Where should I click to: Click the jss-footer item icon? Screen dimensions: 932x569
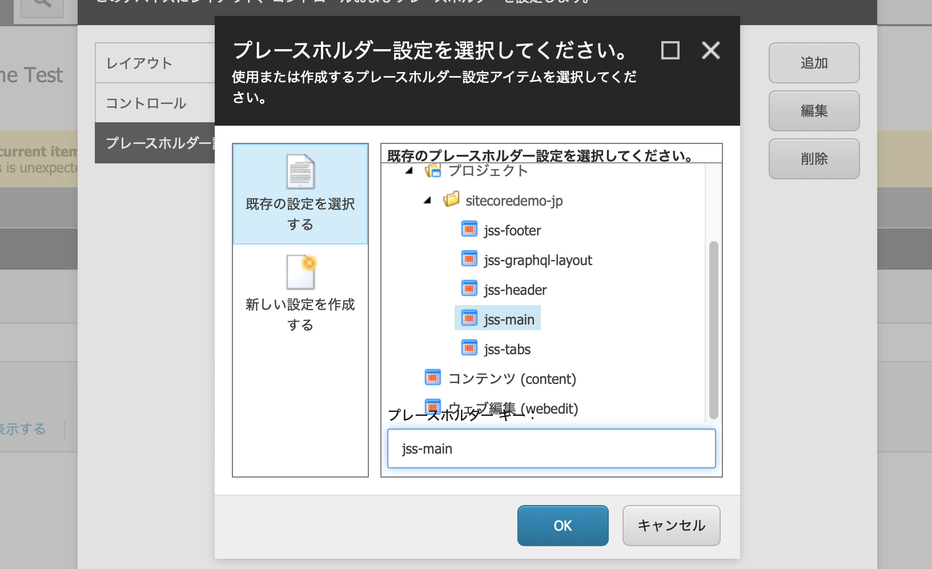[x=469, y=229]
